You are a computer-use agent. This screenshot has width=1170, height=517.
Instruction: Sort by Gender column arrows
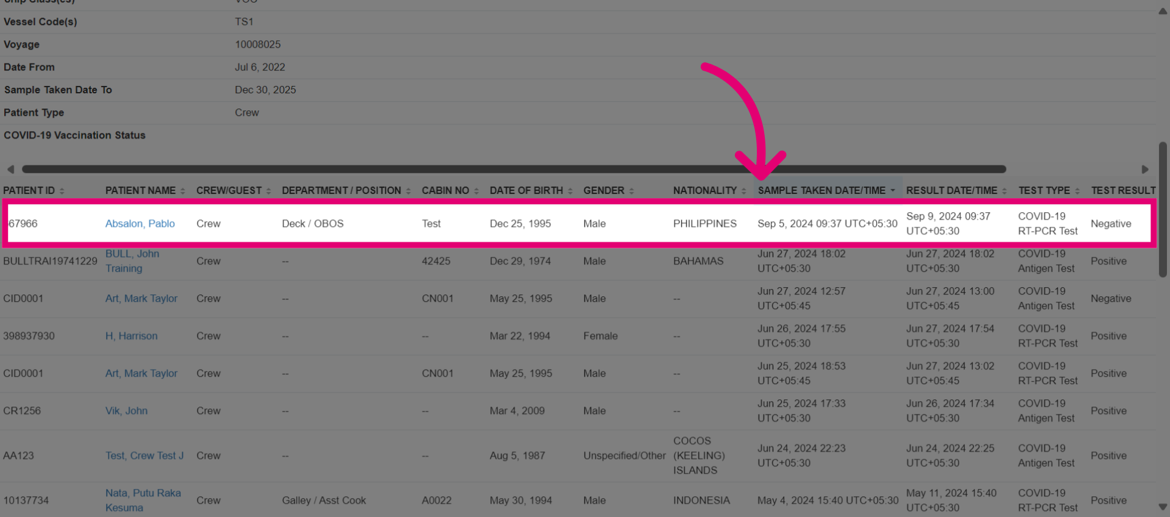(x=631, y=191)
